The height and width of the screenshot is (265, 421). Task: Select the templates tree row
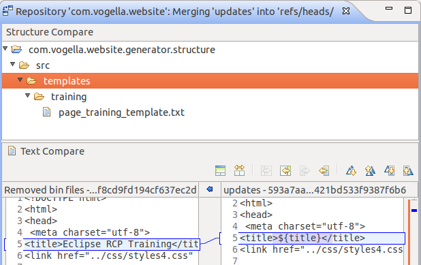tap(210, 81)
